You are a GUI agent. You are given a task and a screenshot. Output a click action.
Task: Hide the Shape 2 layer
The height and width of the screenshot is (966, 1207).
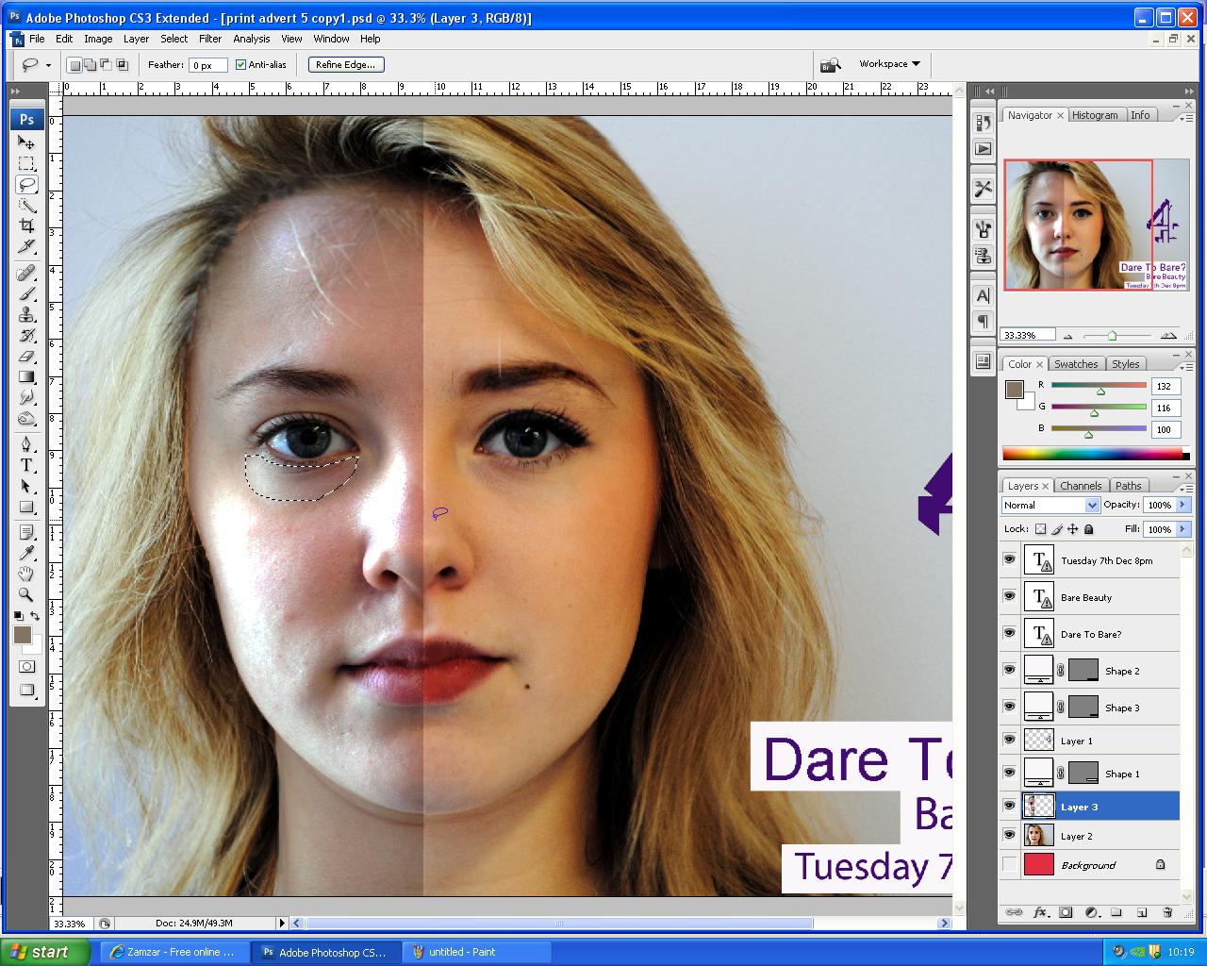[1010, 670]
